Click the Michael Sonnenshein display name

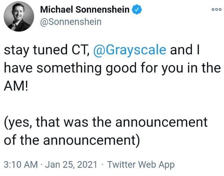[x=85, y=10]
